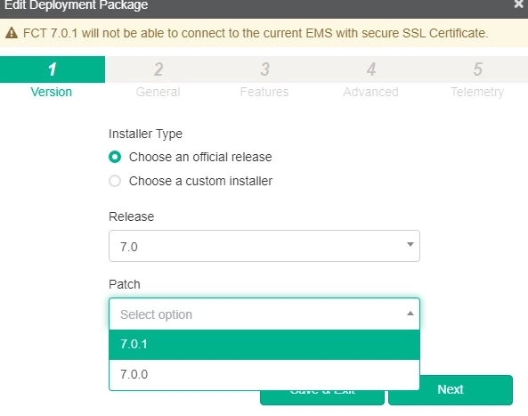Go to step 3 Features tab

click(x=264, y=77)
